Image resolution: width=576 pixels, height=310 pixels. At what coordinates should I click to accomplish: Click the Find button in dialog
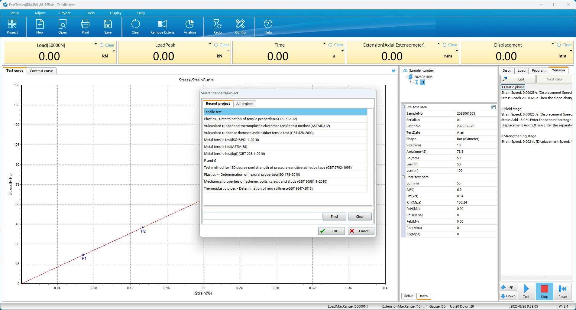(x=334, y=217)
